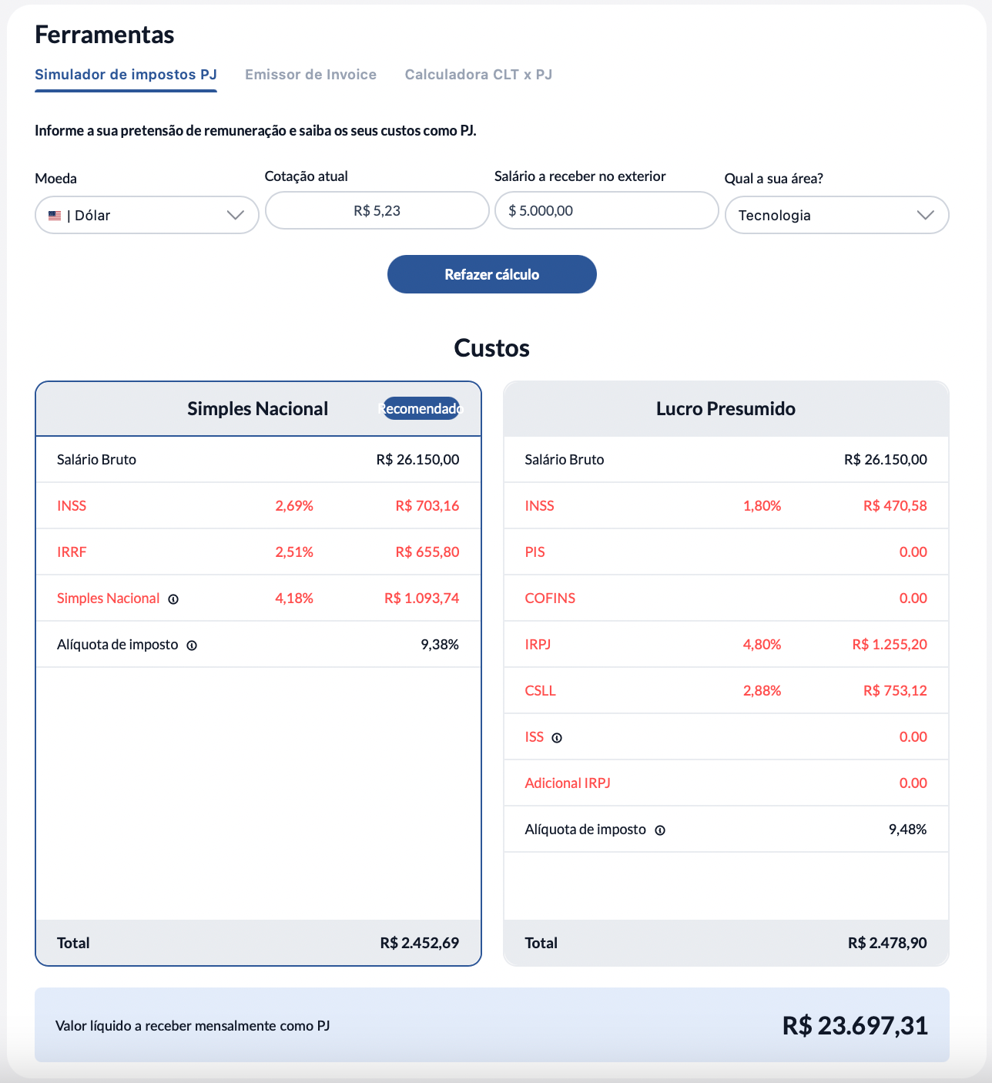Open info tooltip for Simples Alíquota de imposto
This screenshot has height=1083, width=992.
[x=192, y=645]
